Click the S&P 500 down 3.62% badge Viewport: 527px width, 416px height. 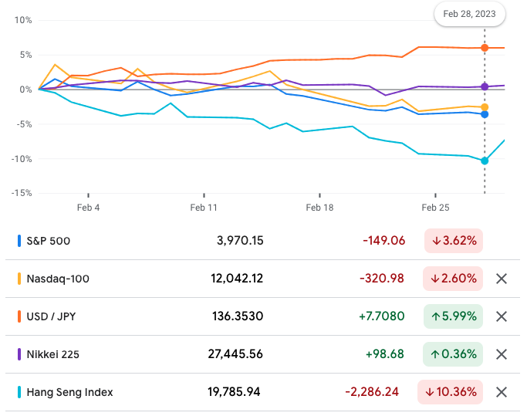pos(454,241)
